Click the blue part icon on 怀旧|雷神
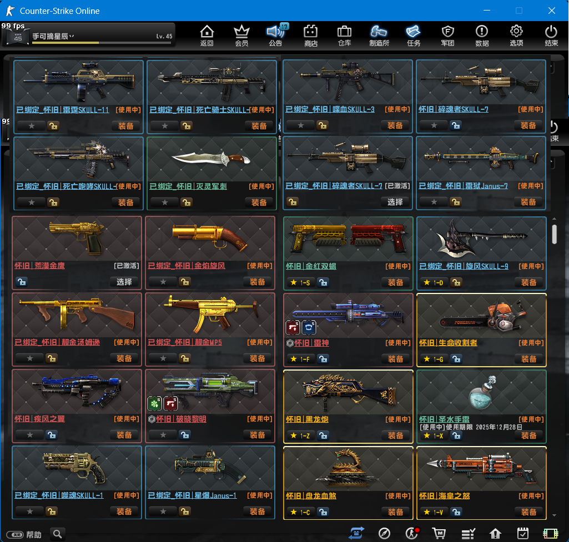Screen dimensions: 569x542 point(309,327)
